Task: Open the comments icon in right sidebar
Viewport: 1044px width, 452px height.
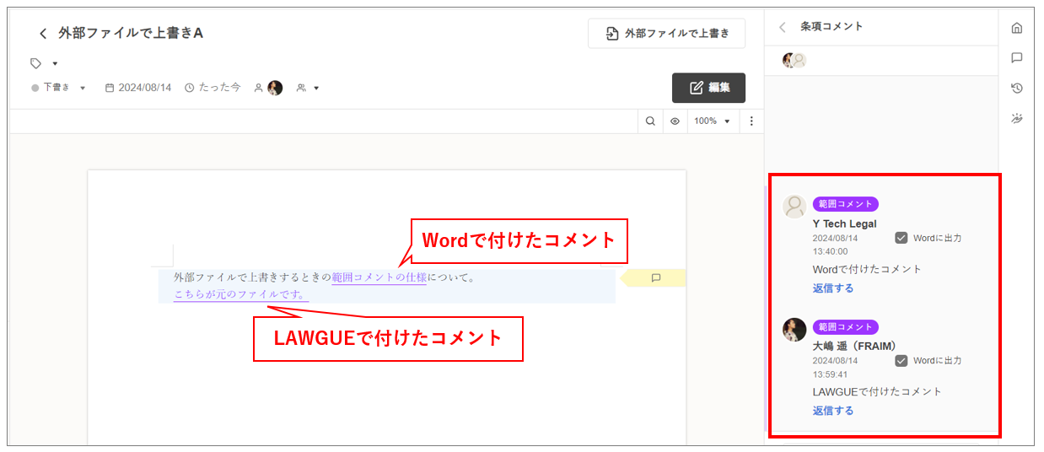Action: [1016, 58]
